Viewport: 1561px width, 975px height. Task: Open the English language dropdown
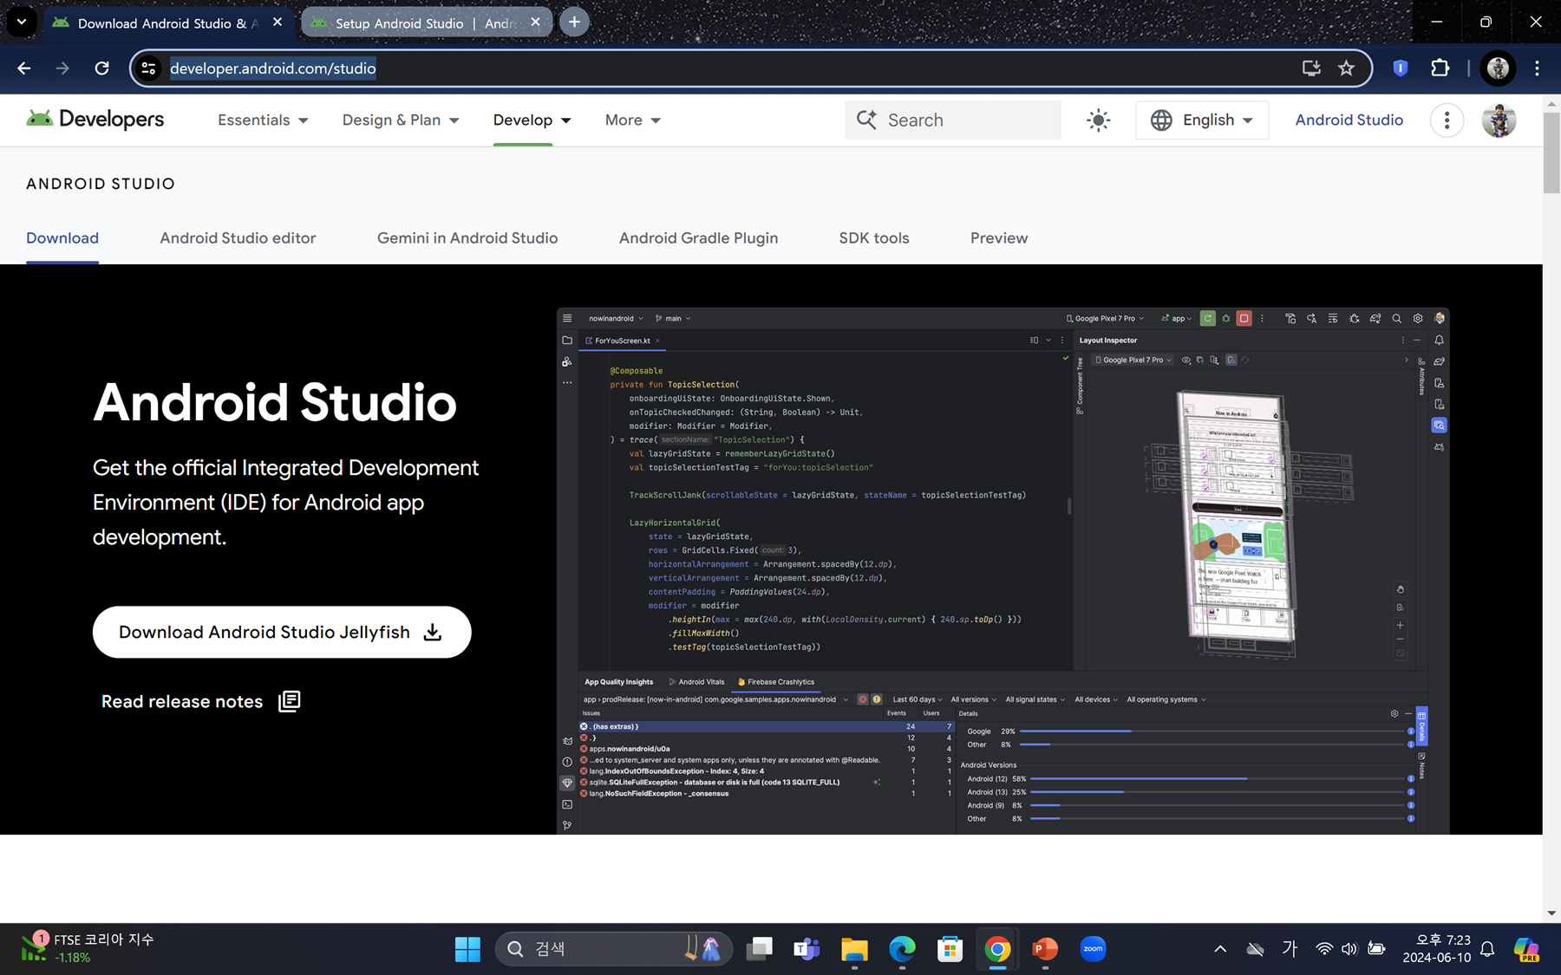point(1202,120)
